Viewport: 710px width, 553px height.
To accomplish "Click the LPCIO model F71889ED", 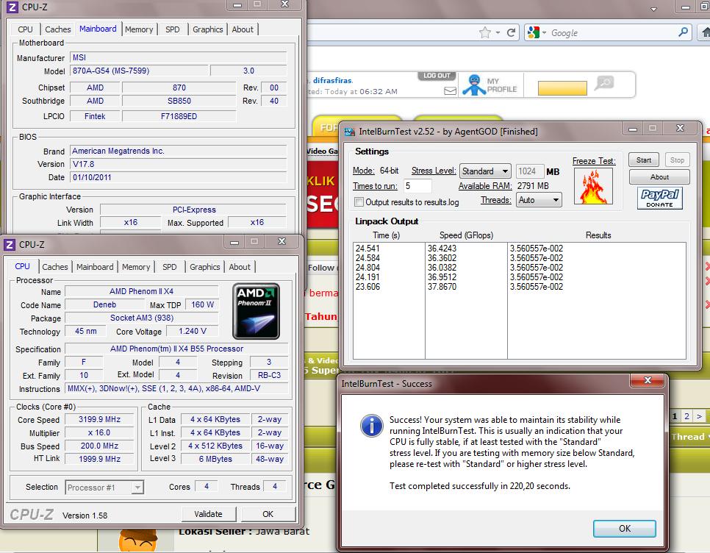I will pos(179,116).
